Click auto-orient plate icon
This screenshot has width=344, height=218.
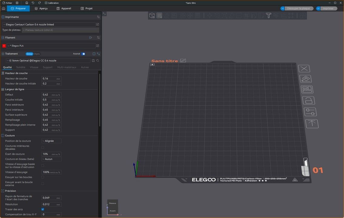point(306,79)
